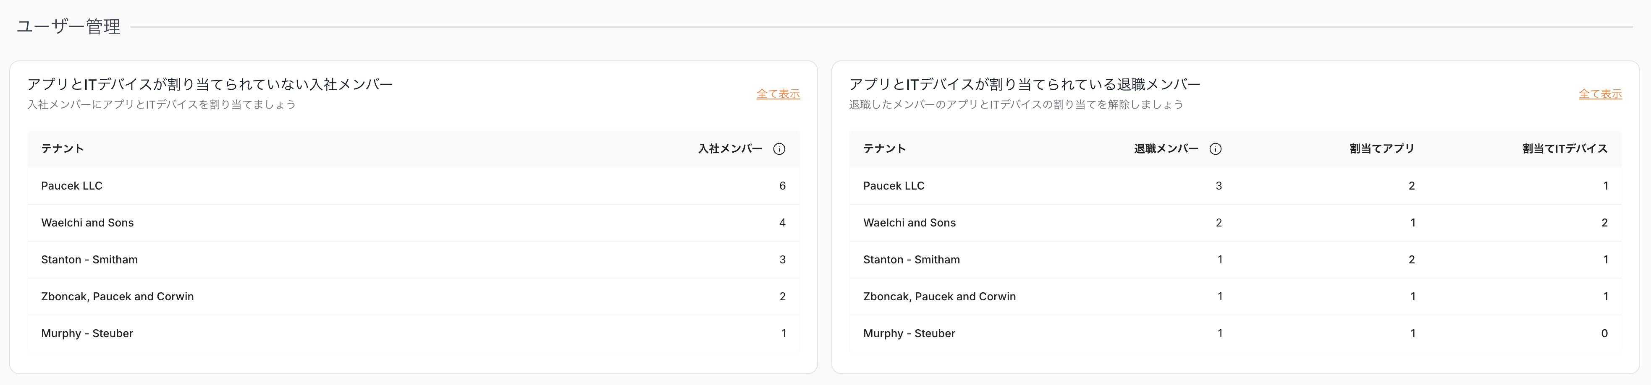Click Stanton - Smitham in 入社メンバー table
The width and height of the screenshot is (1651, 385).
point(89,260)
